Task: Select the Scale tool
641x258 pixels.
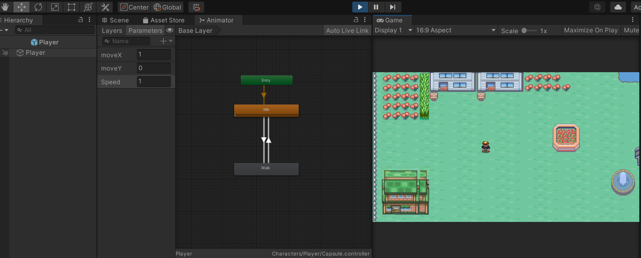Action: tap(55, 7)
